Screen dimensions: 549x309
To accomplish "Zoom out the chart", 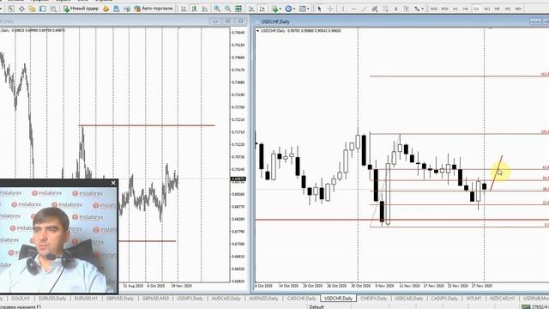I will click(227, 9).
